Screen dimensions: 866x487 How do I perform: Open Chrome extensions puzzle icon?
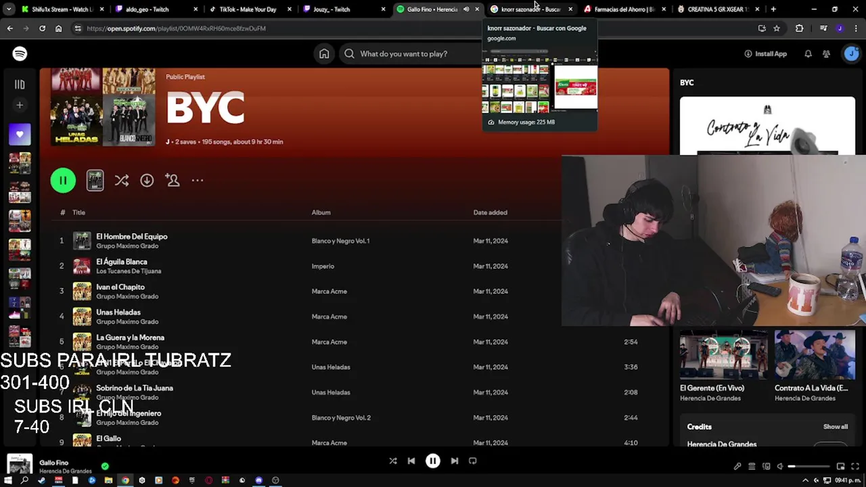799,28
